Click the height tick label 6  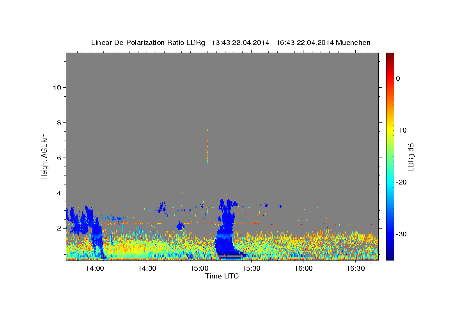pos(60,158)
